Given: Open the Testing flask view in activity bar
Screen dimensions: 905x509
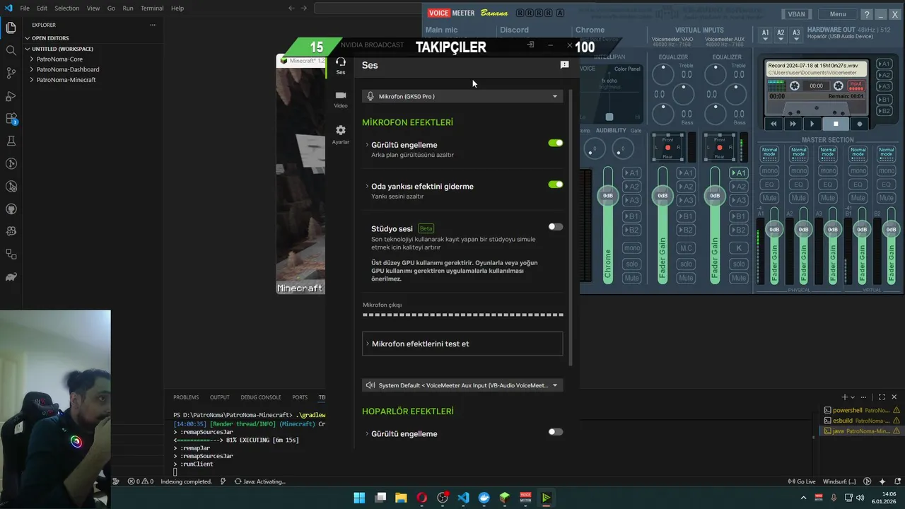Looking at the screenshot, I should coord(11,141).
